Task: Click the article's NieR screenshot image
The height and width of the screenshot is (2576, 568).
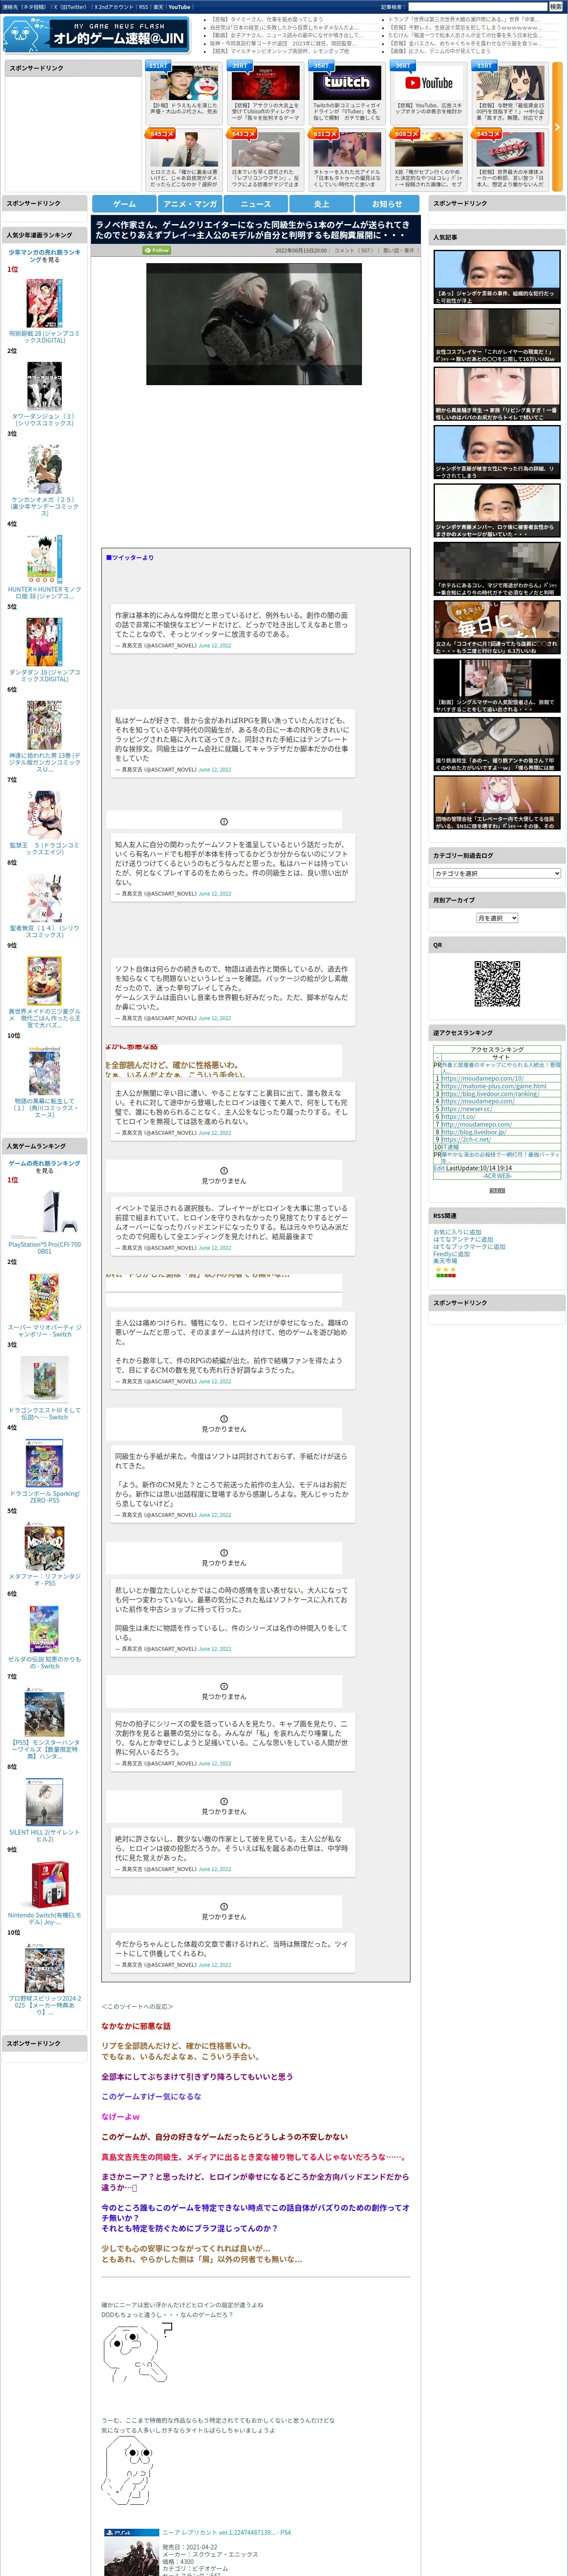Action: pos(254,324)
